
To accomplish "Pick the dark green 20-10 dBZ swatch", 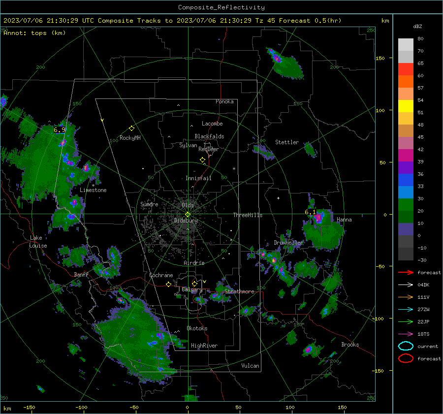I will coord(406,217).
